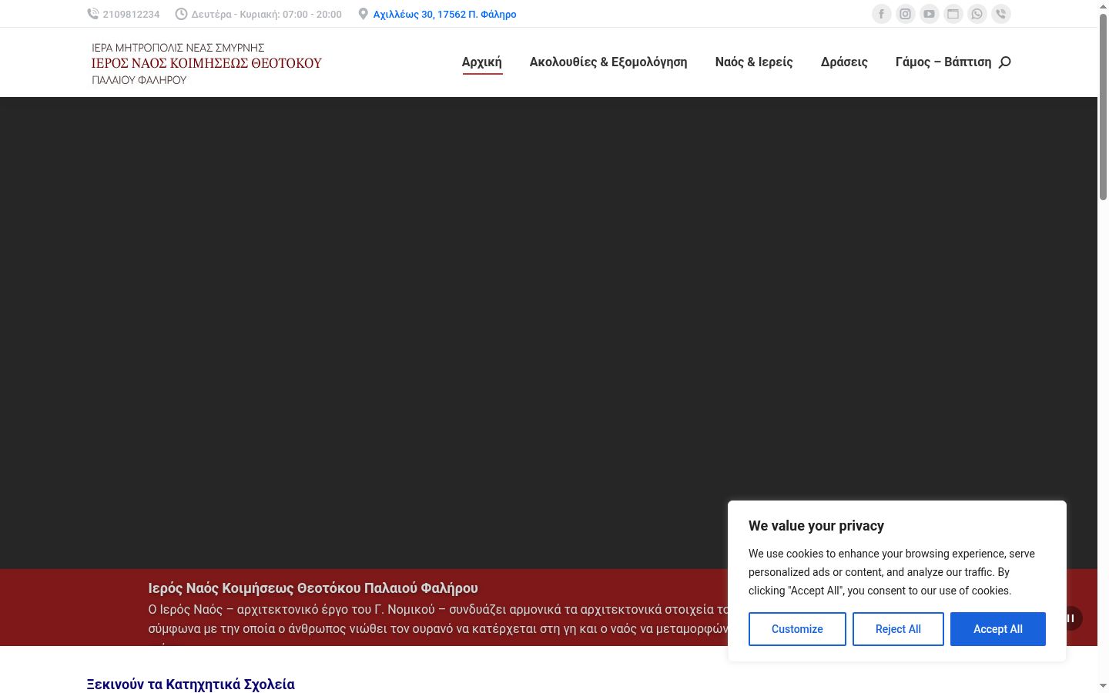Screen dimensions: 1109x693
Task: Open the WhatsApp contact icon
Action: pyautogui.click(x=977, y=14)
